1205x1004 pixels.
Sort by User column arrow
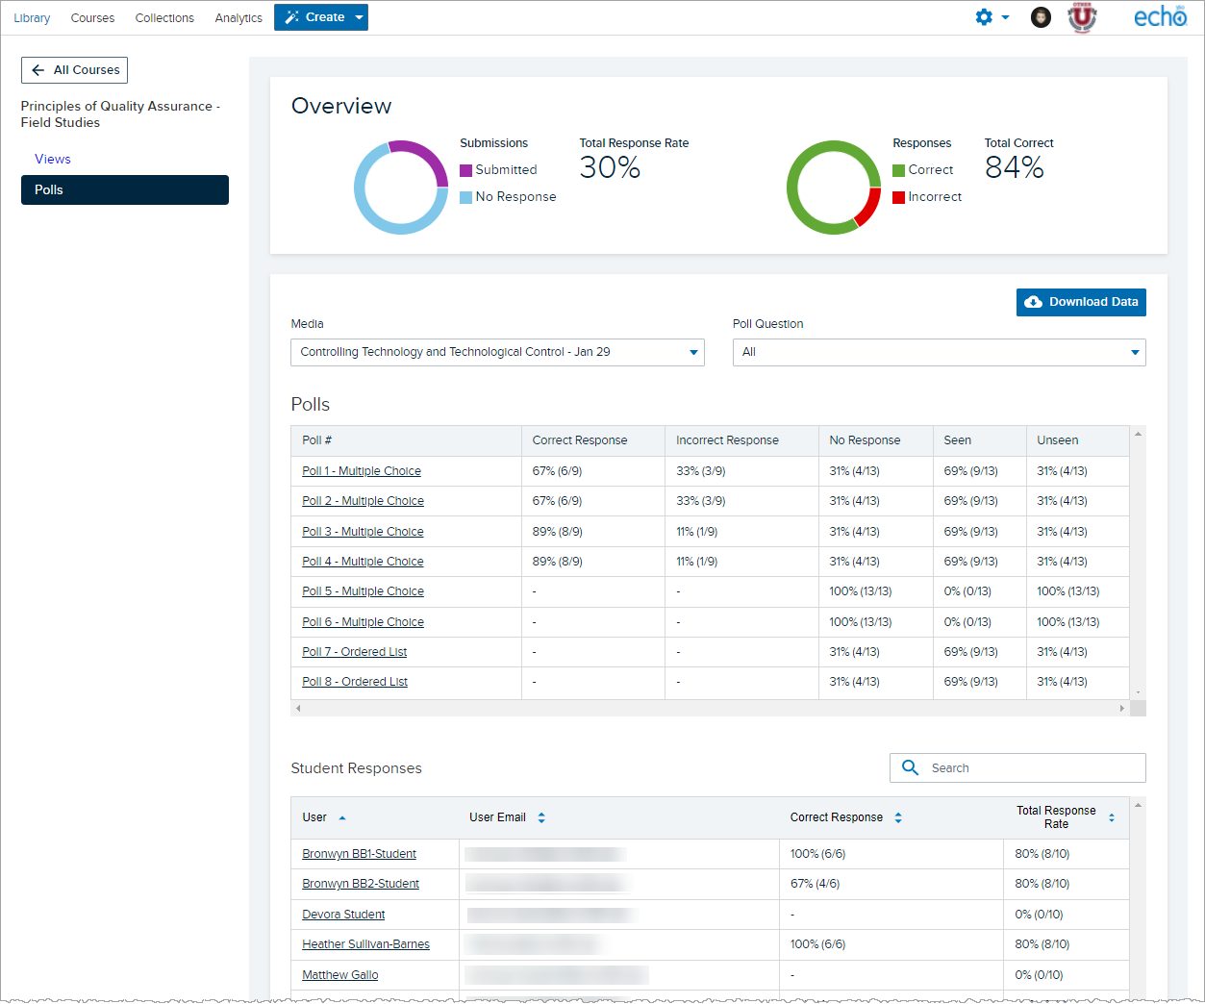[342, 817]
